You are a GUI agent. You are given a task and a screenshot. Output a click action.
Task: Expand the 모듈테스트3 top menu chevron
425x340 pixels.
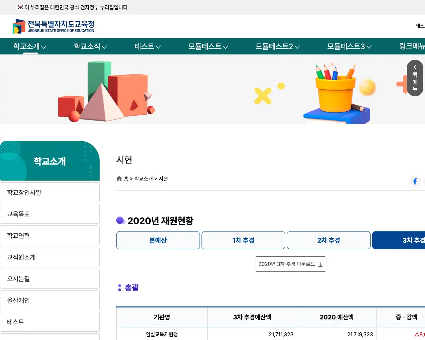click(x=369, y=47)
